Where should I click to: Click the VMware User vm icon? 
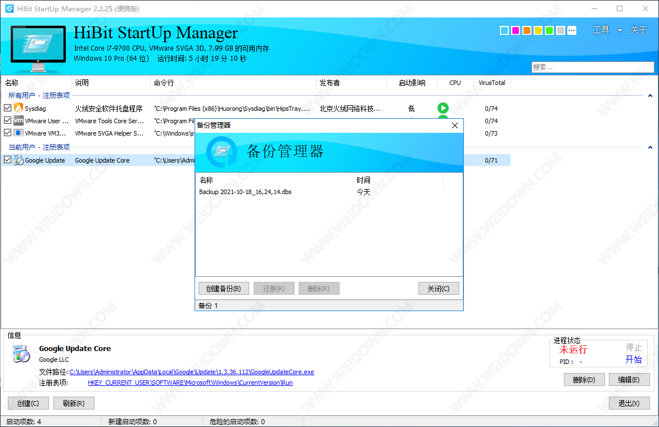click(x=19, y=121)
